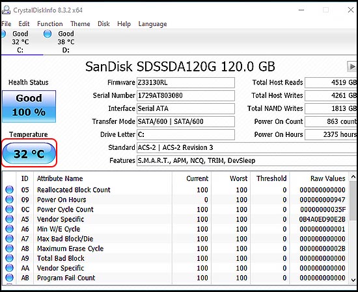
Task: Click status orb for Maximum Erase Cycle
Action: point(9,249)
